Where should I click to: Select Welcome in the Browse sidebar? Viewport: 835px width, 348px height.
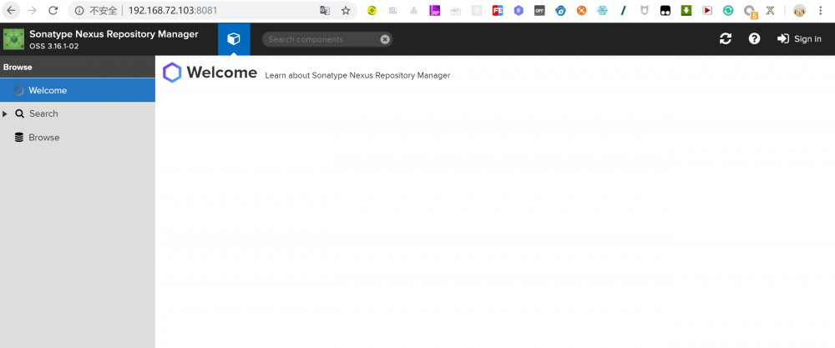[78, 90]
